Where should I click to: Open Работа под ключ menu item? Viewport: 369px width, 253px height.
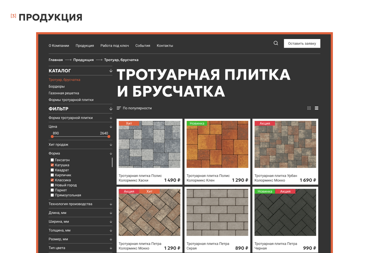tap(115, 46)
